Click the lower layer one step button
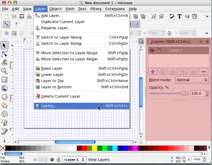Viewport: 212px width, 165px height. coord(183,72)
